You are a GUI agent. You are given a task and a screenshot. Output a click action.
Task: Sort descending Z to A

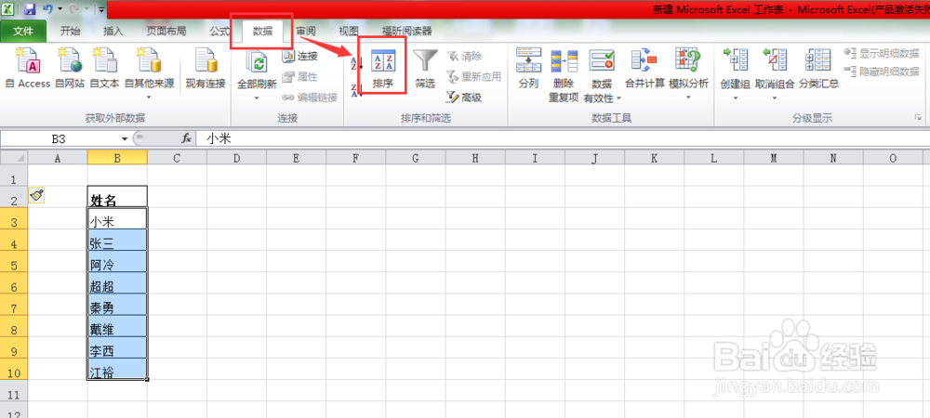tap(356, 90)
